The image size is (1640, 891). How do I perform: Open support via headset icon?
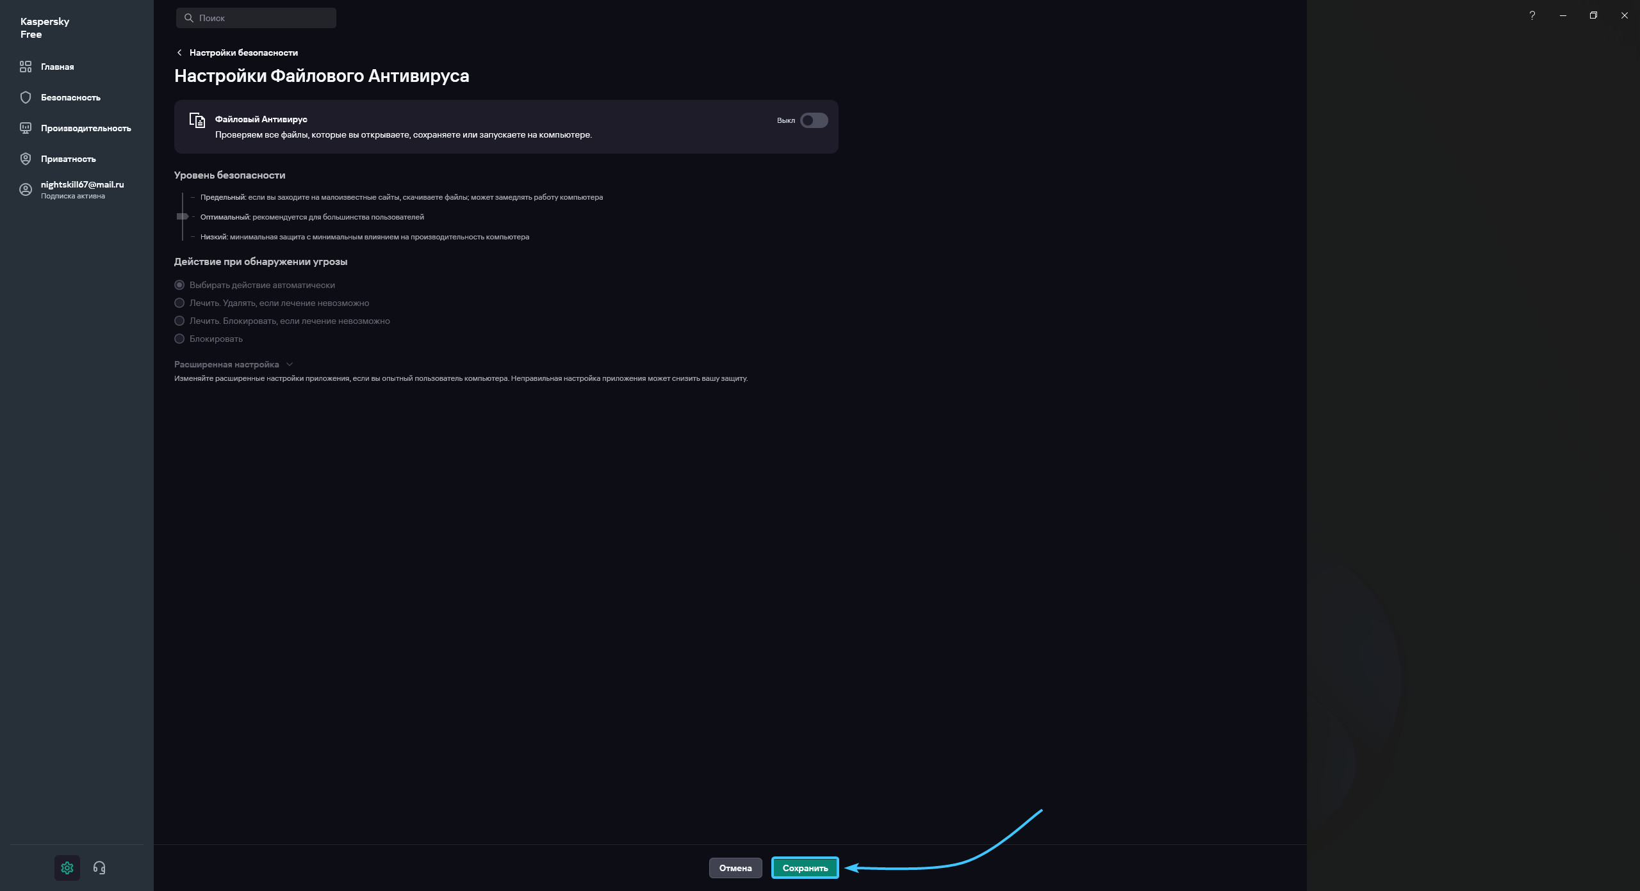99,868
